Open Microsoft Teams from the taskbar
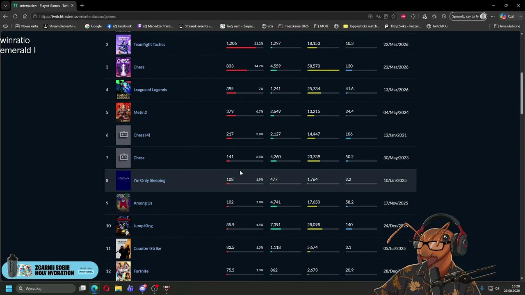The width and height of the screenshot is (525, 295). click(x=130, y=288)
